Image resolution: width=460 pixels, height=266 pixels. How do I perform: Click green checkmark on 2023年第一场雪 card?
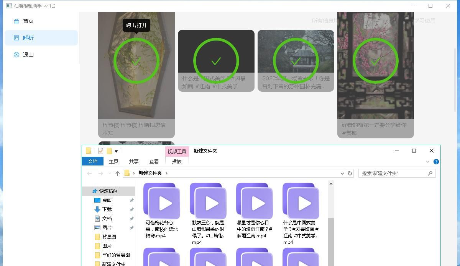point(296,61)
